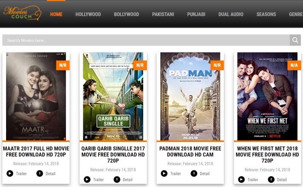Viewport: 303px width, 187px height.
Task: Open Qarib Qarib Singlle 2017 title link
Action: pos(113,155)
